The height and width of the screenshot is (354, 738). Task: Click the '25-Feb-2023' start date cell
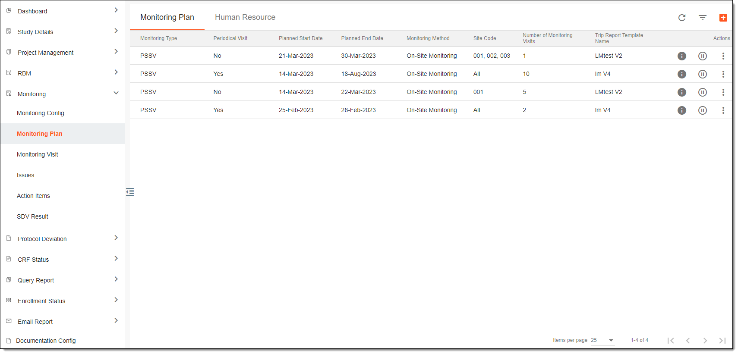296,110
